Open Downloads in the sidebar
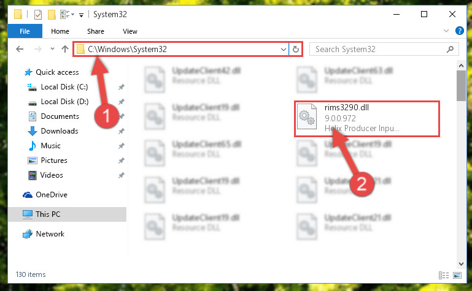Screen dimensions: 472x291 click(60, 131)
